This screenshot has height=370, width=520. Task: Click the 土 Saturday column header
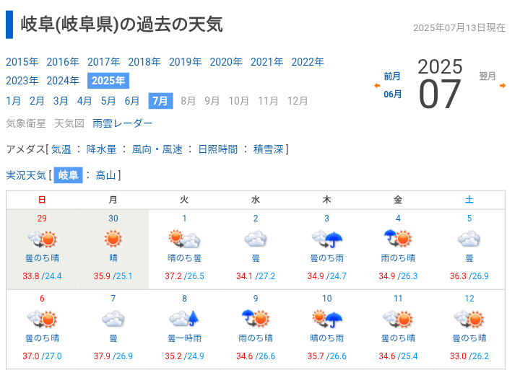pyautogui.click(x=469, y=200)
